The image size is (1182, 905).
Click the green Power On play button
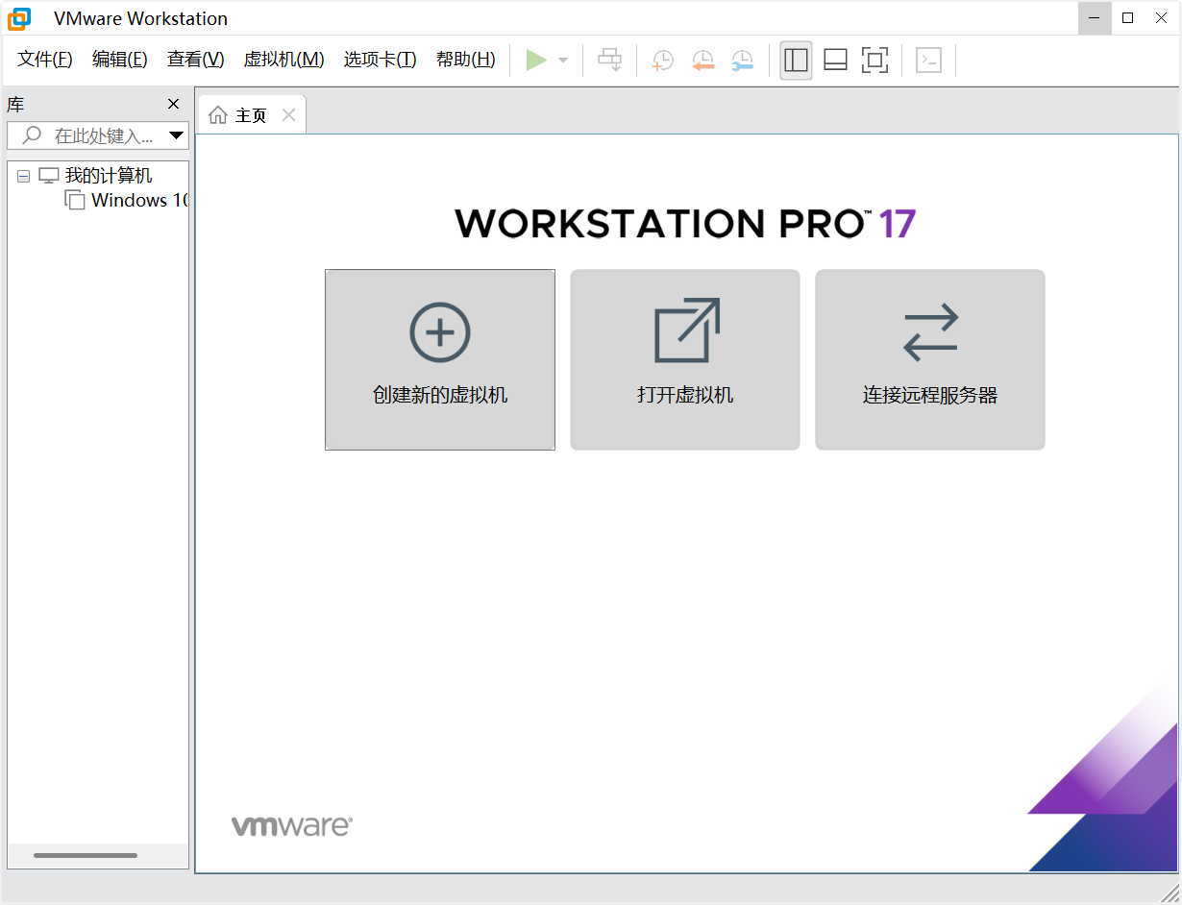click(x=536, y=61)
